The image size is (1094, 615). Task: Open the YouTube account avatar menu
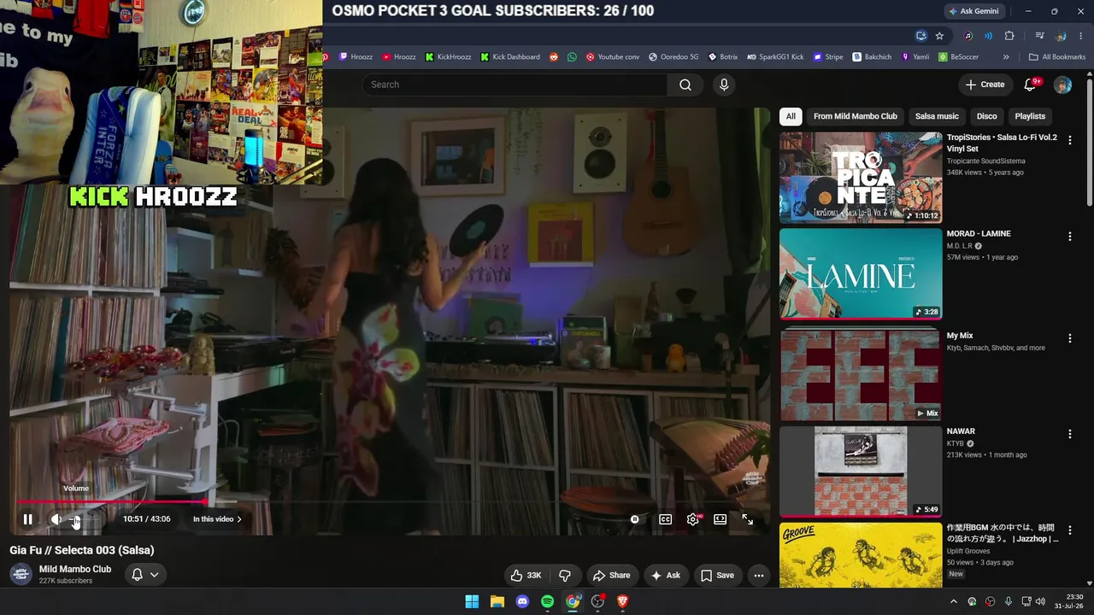coord(1062,85)
